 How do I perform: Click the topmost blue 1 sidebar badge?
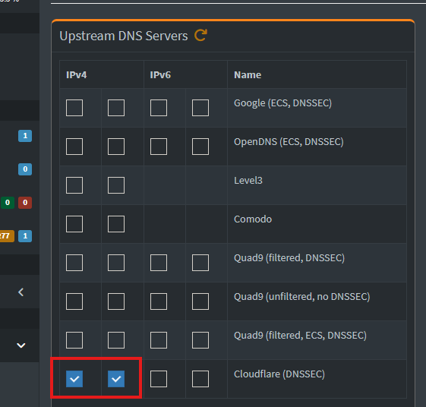[25, 136]
